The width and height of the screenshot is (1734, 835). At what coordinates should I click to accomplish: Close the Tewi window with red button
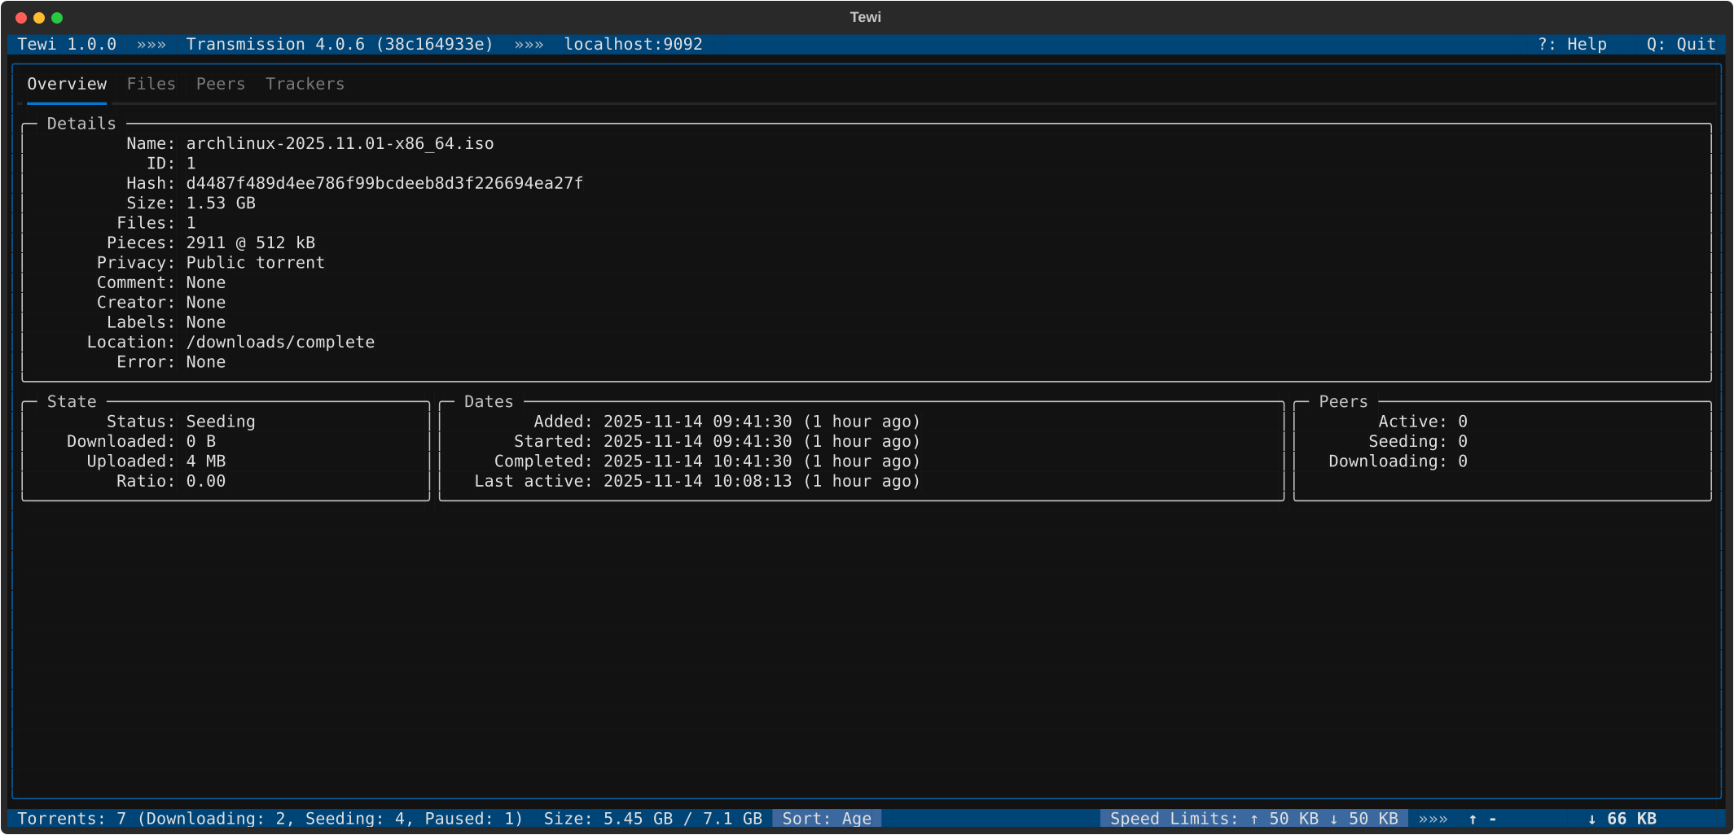(x=21, y=18)
